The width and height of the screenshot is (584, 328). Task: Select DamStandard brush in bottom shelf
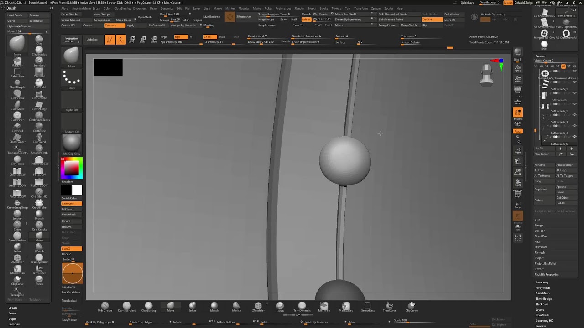pos(127,307)
